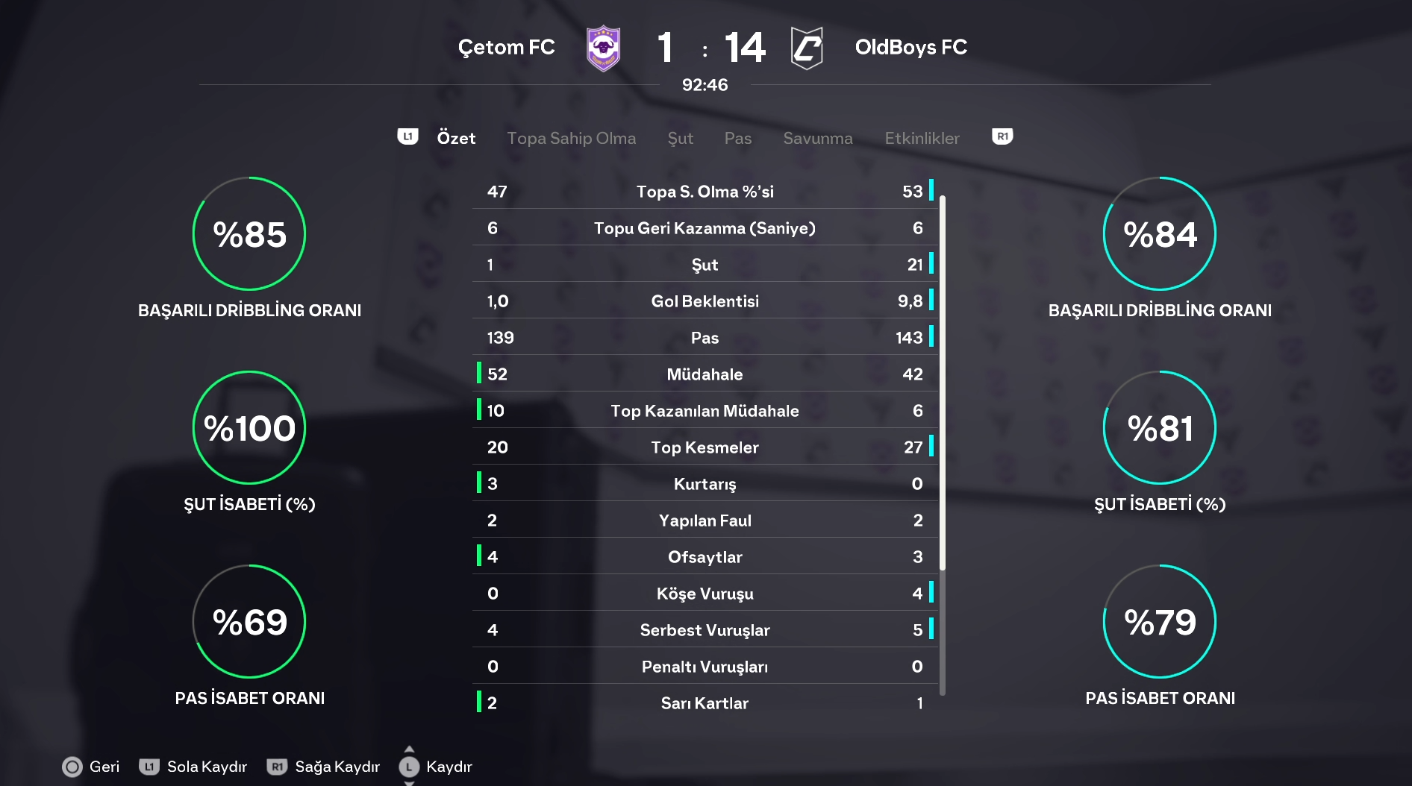
Task: Open the Pas tab
Action: click(737, 138)
